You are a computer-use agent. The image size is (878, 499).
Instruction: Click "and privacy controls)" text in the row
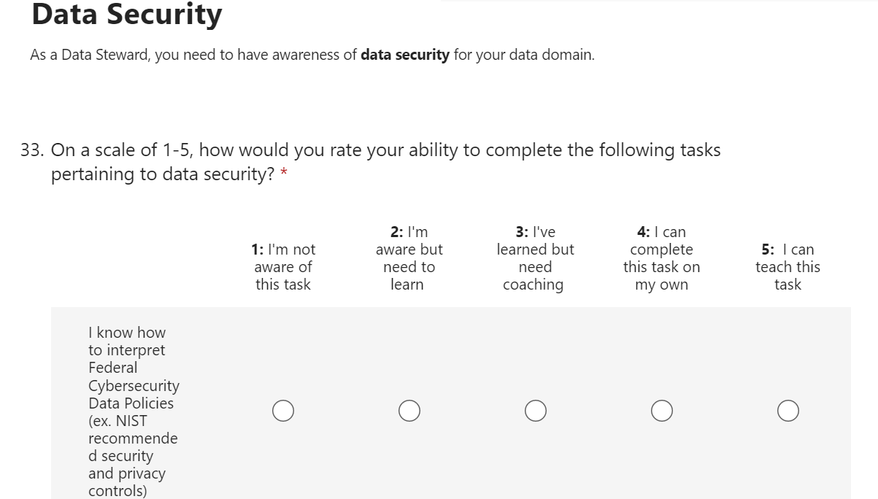pyautogui.click(x=126, y=482)
